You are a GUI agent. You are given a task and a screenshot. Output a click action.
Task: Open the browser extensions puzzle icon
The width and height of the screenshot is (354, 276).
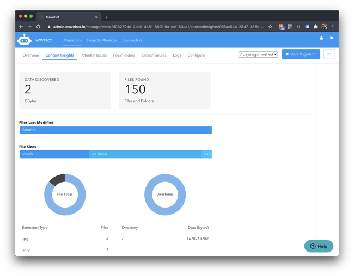(315, 27)
